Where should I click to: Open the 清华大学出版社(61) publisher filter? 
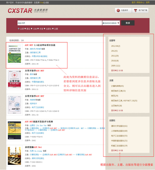click(119, 126)
